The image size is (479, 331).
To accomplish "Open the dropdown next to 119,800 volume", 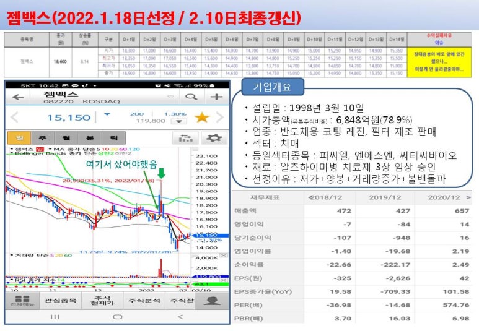I will point(179,121).
